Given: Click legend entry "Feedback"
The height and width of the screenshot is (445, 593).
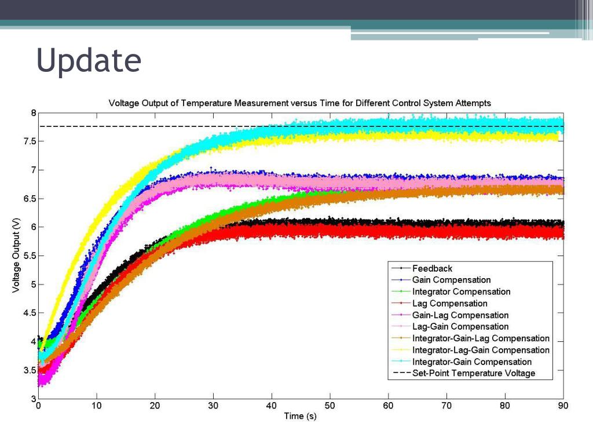Looking at the screenshot, I should (x=432, y=268).
